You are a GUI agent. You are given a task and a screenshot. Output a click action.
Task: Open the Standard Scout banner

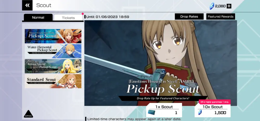tap(53, 81)
